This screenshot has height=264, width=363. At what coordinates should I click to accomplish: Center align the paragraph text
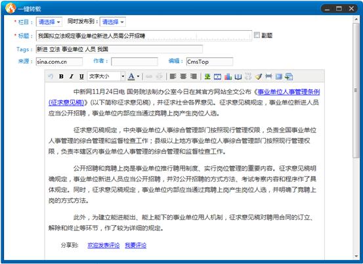(183, 76)
